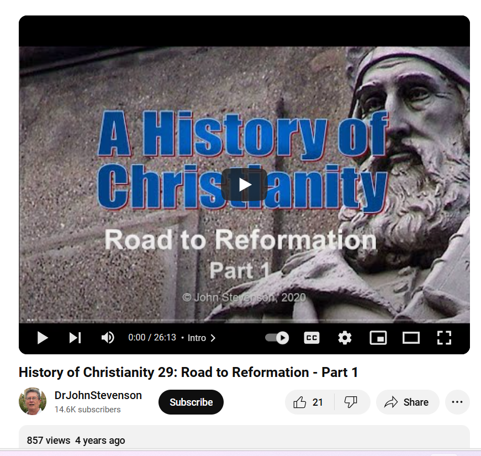Open the player settings gear
The image size is (481, 456).
click(x=345, y=338)
